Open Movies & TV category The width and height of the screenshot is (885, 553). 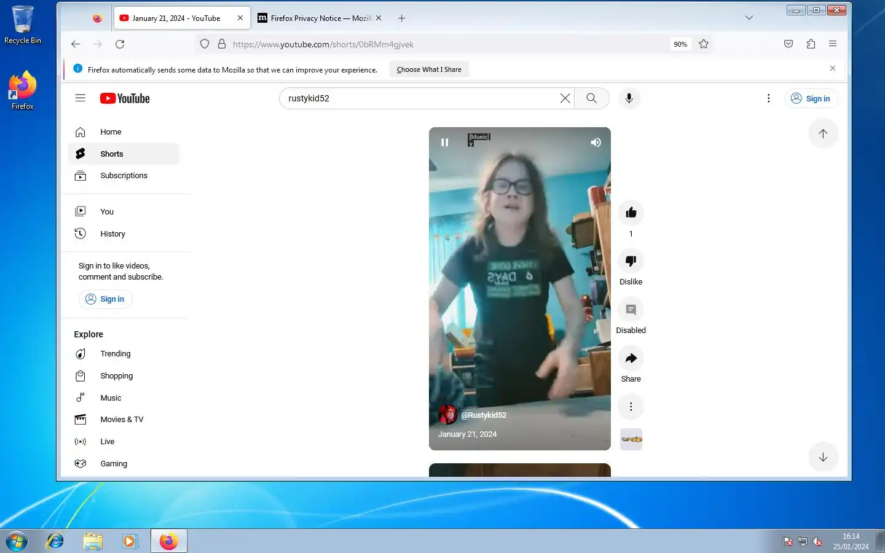pos(124,420)
